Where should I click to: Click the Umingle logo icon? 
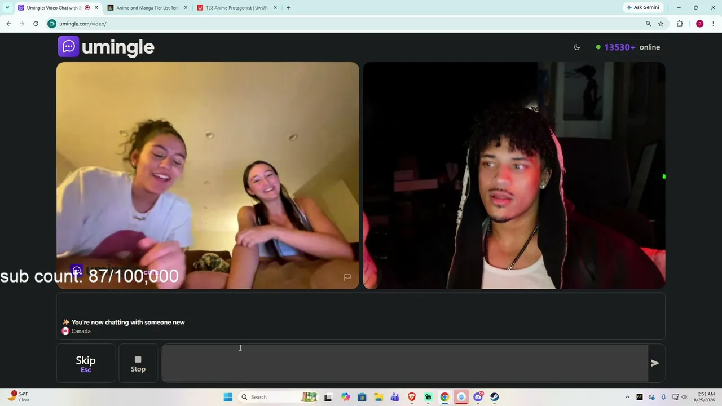click(x=68, y=46)
